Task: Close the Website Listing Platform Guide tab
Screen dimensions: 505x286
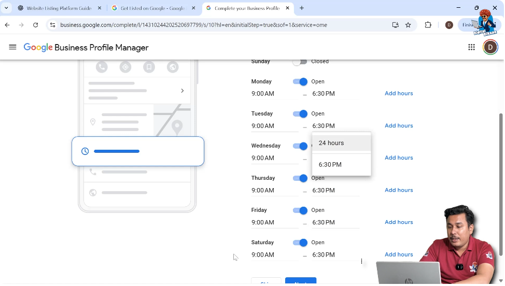Action: (x=99, y=8)
